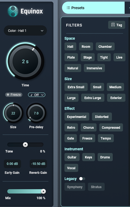Filter by Live space tag
Image resolution: width=130 pixels, height=207 pixels.
point(119,57)
